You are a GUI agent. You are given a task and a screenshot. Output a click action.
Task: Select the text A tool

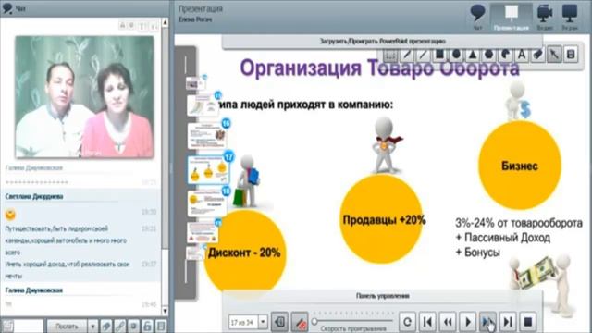522,55
